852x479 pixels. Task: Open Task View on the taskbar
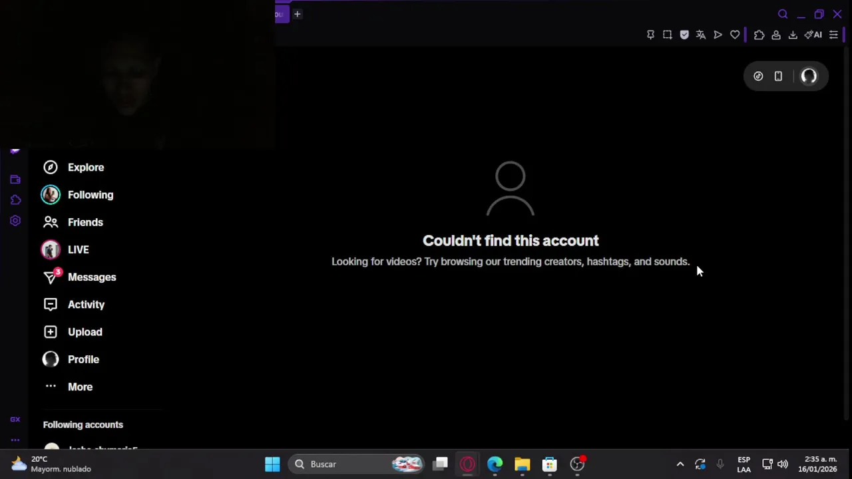[x=441, y=464]
